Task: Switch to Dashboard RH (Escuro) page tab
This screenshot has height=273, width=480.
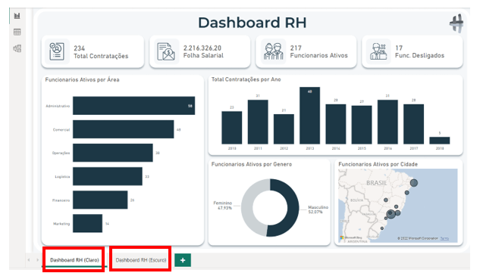Action: click(141, 260)
